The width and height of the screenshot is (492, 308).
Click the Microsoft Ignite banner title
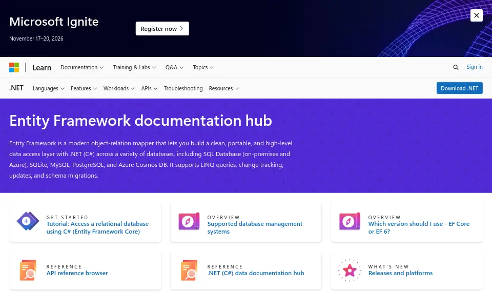[x=54, y=22]
